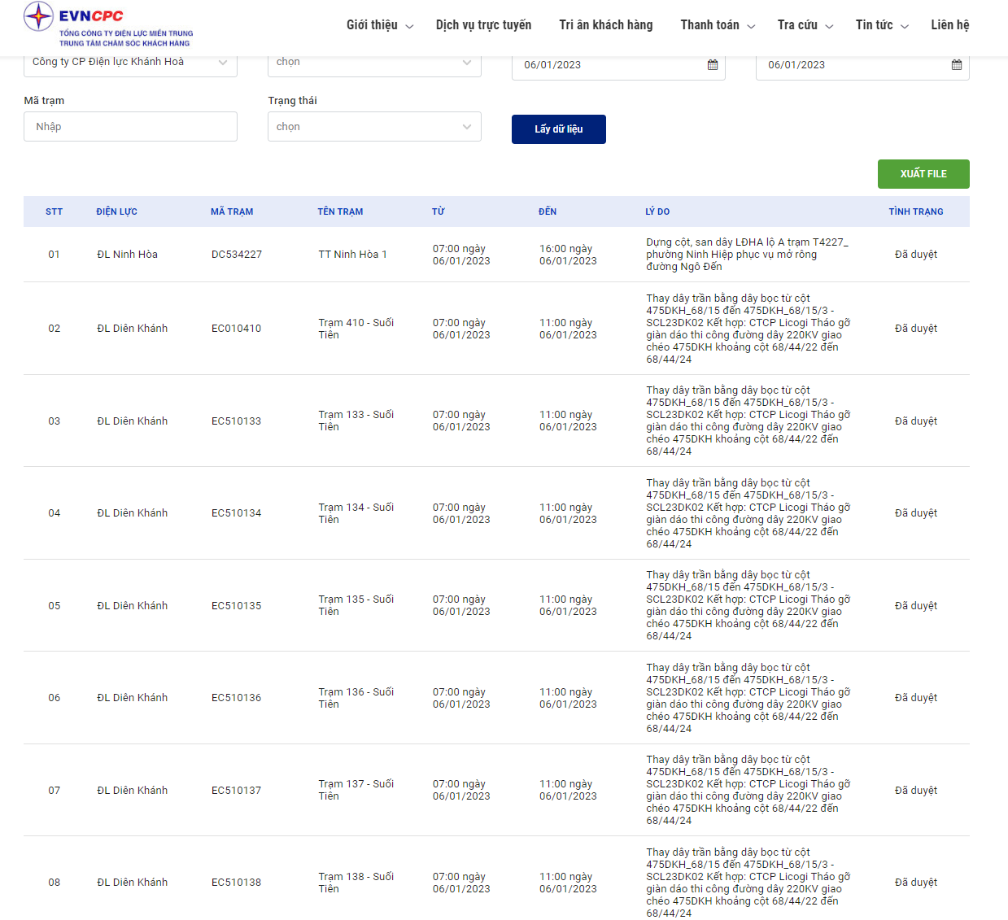This screenshot has width=1008, height=920.
Task: Go to Tri ân khách hàng page
Action: click(x=605, y=25)
